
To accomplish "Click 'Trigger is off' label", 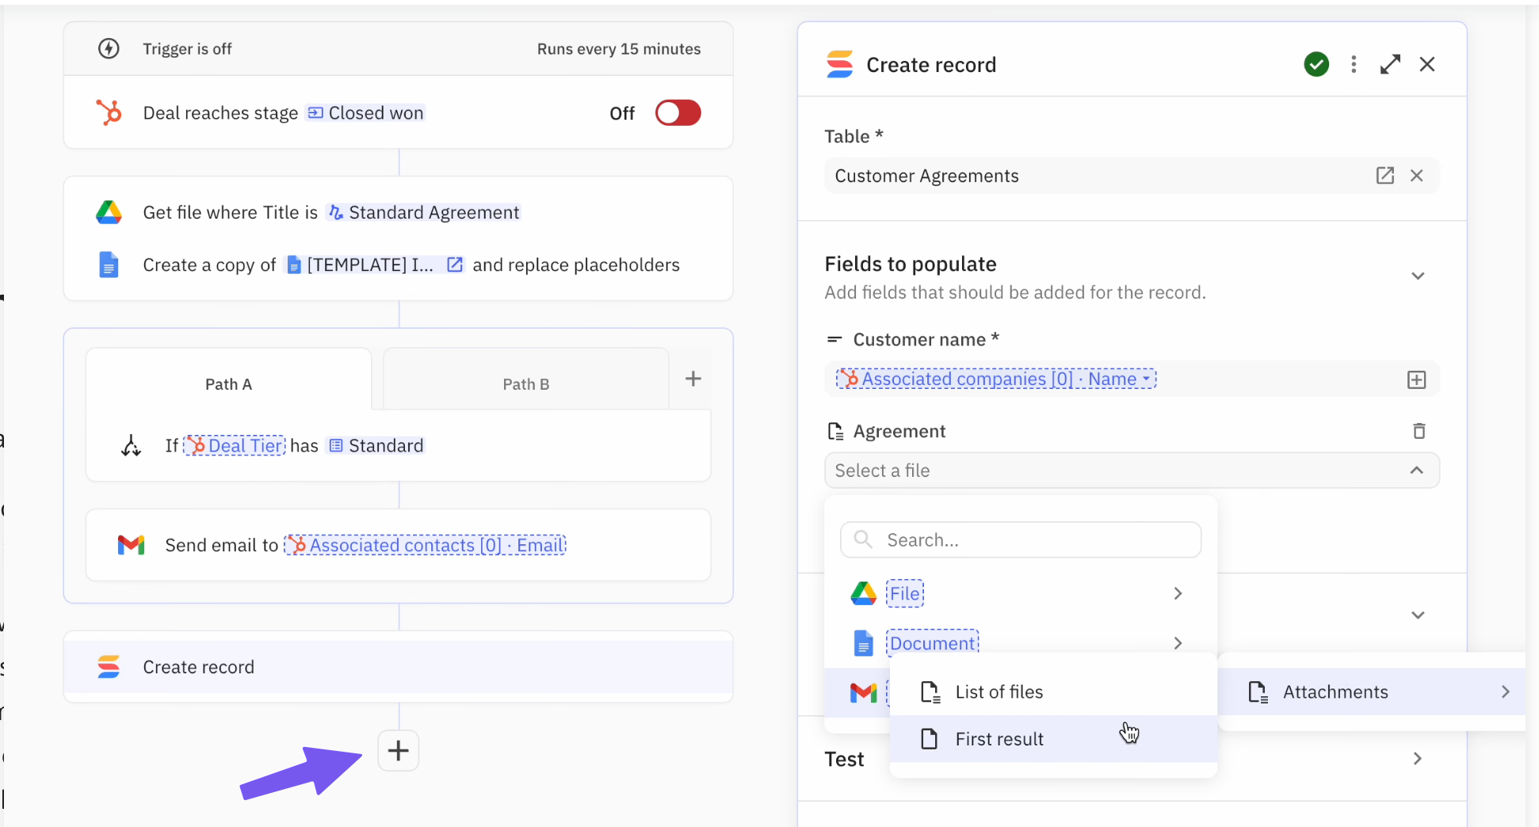I will pyautogui.click(x=187, y=49).
